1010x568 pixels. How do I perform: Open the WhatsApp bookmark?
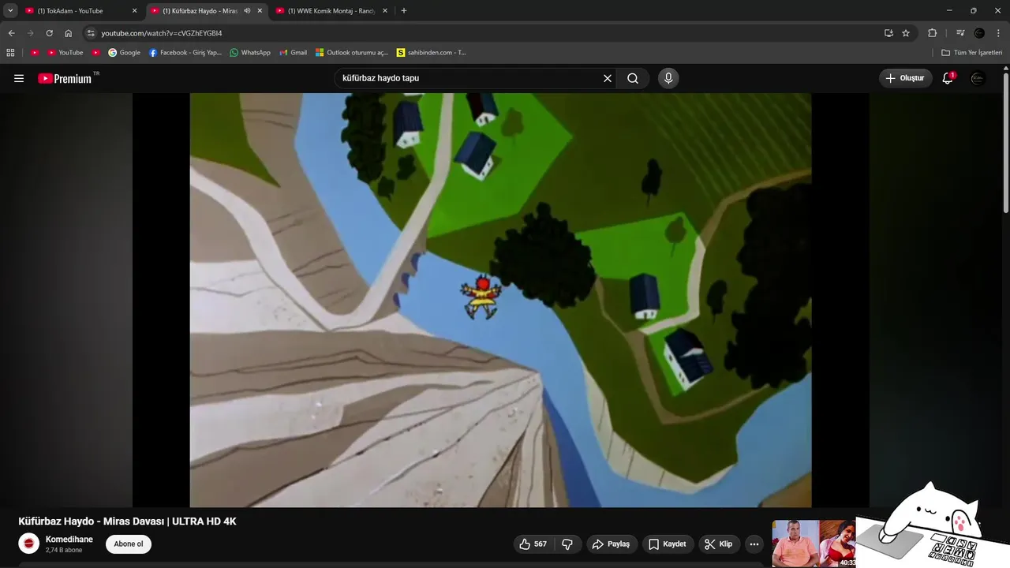pos(249,53)
